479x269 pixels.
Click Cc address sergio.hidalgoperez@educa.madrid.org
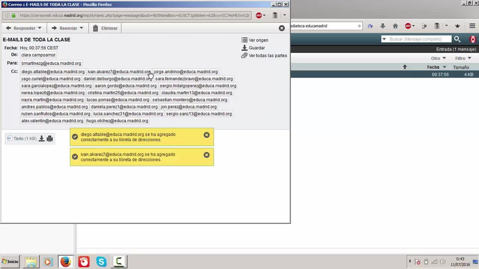198,86
